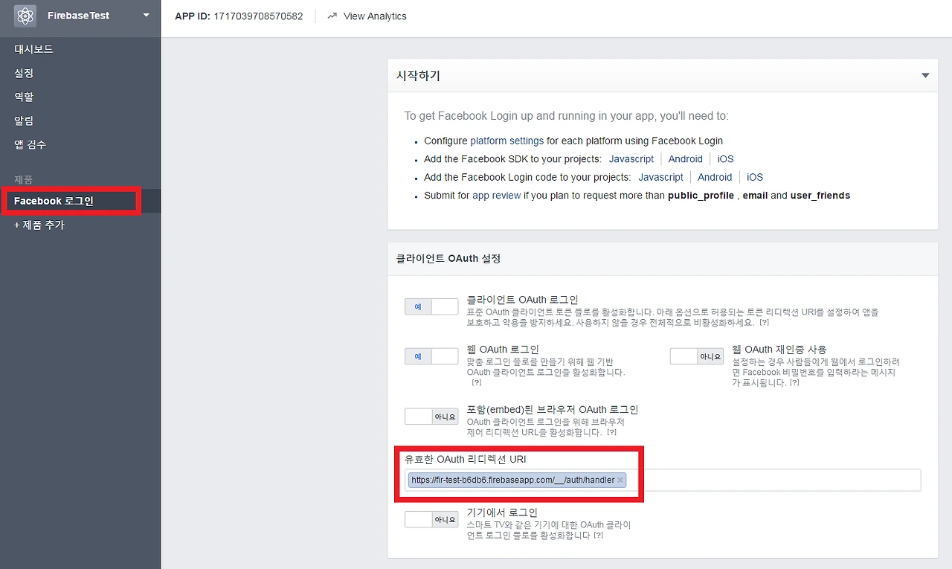The width and height of the screenshot is (952, 569).
Task: Open the View Analytics link
Action: 375,16
